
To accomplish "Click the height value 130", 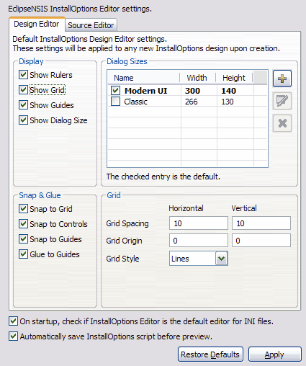I will [x=228, y=102].
